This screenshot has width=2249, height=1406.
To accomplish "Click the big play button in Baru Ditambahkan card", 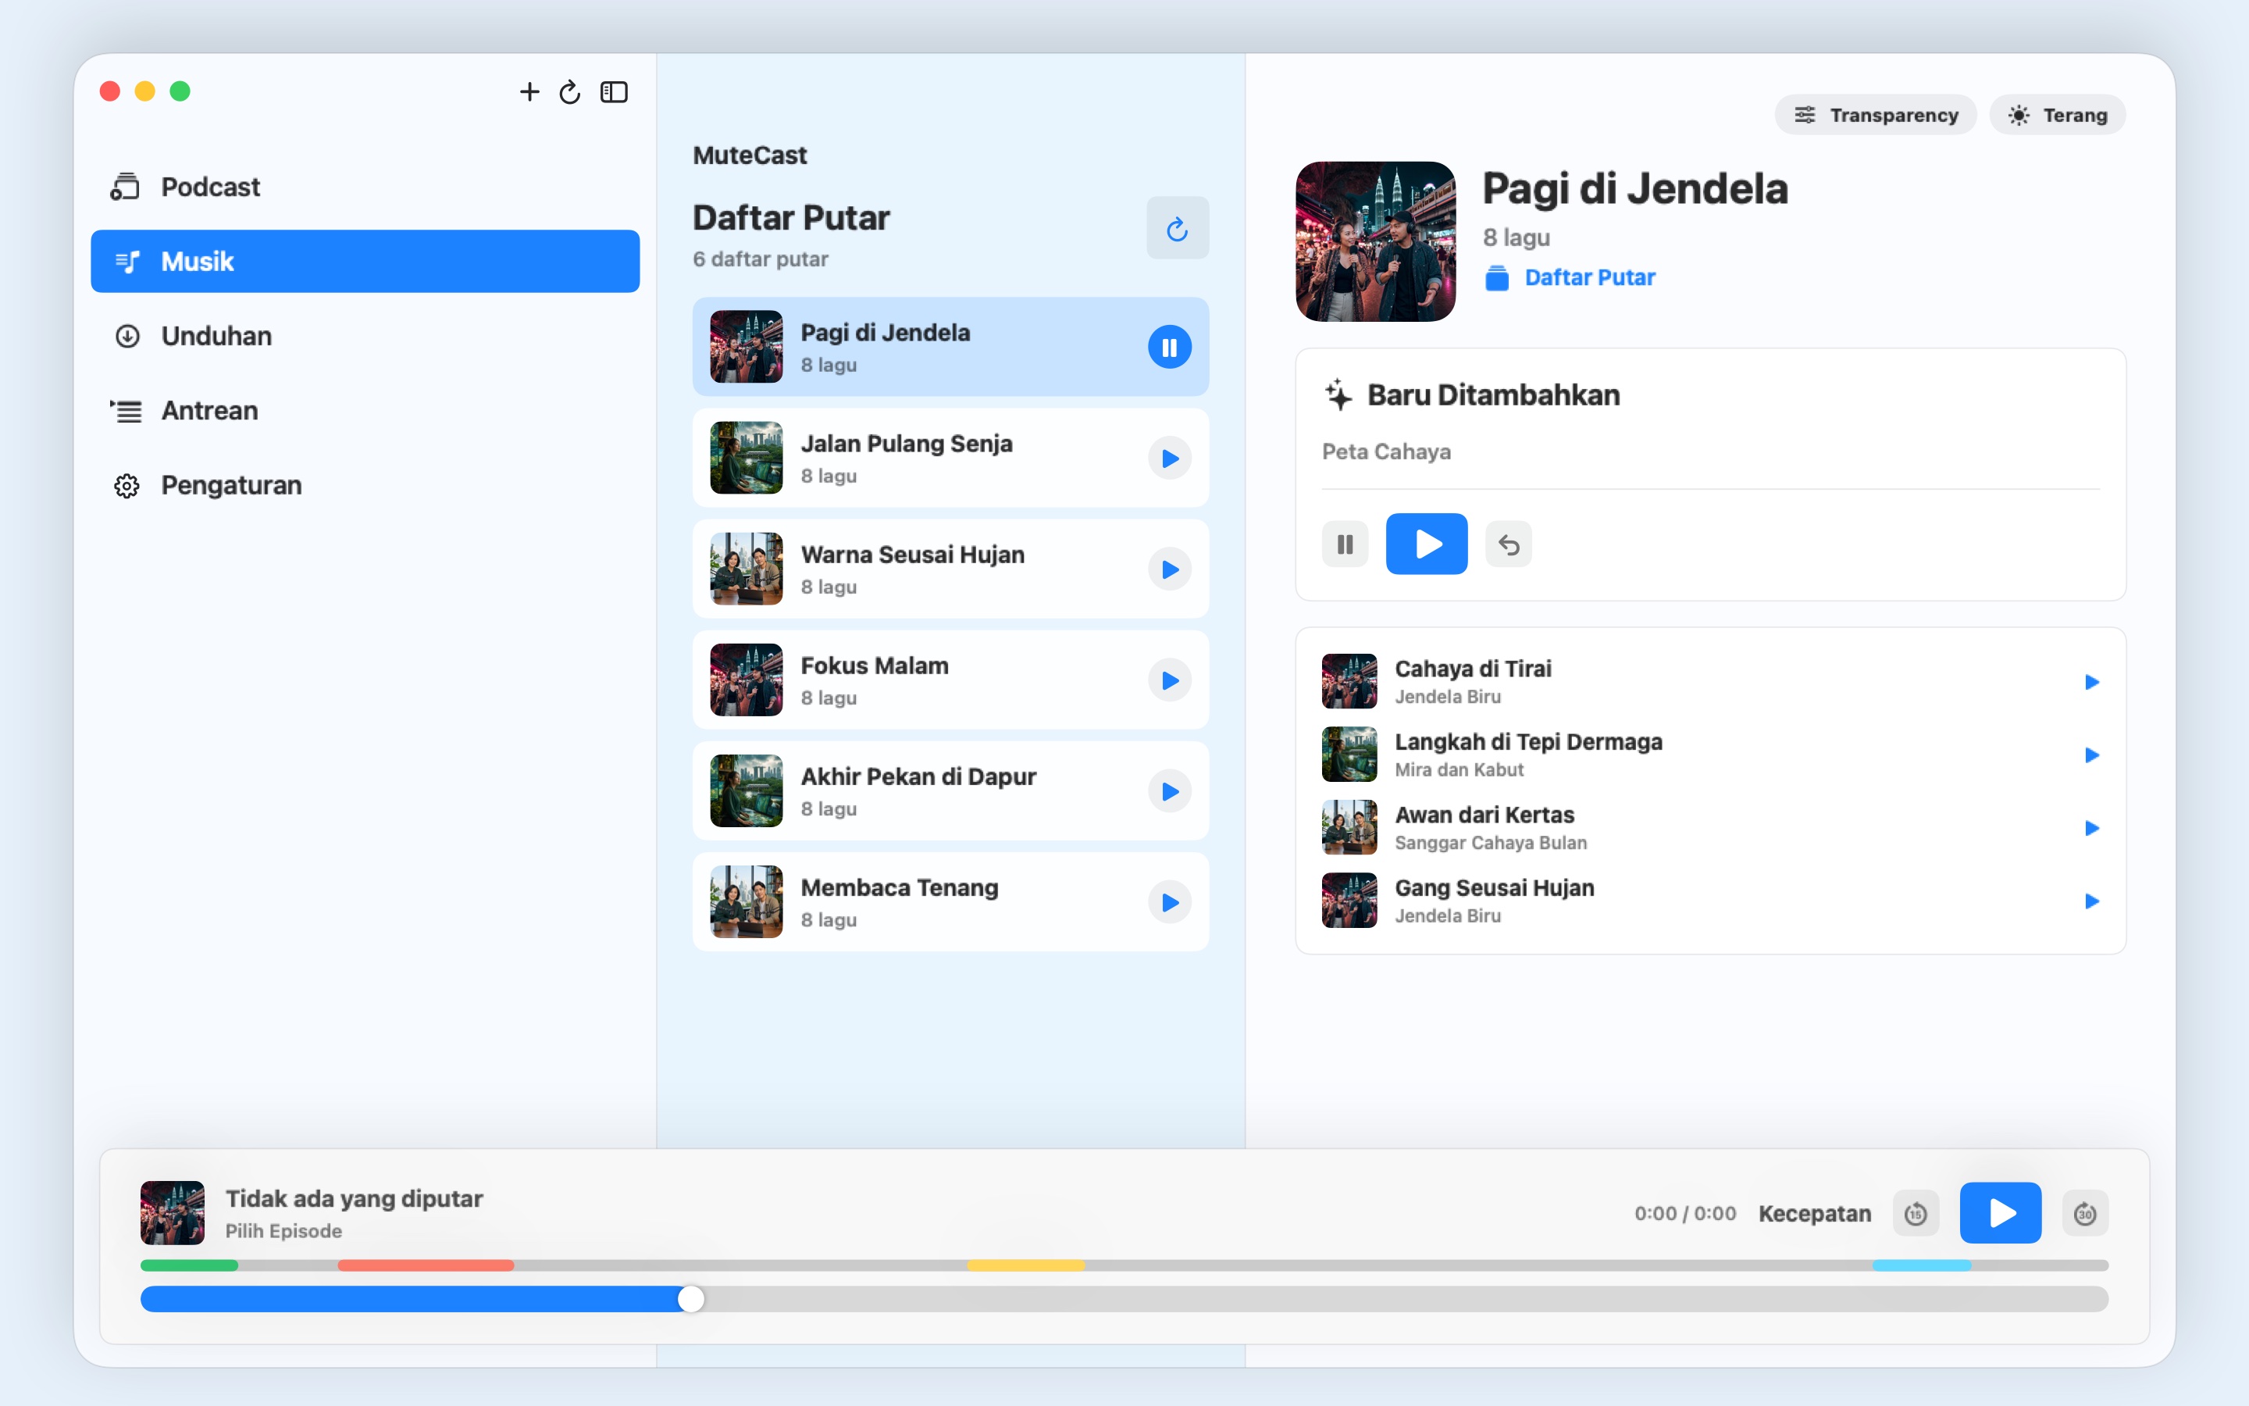I will pyautogui.click(x=1427, y=544).
